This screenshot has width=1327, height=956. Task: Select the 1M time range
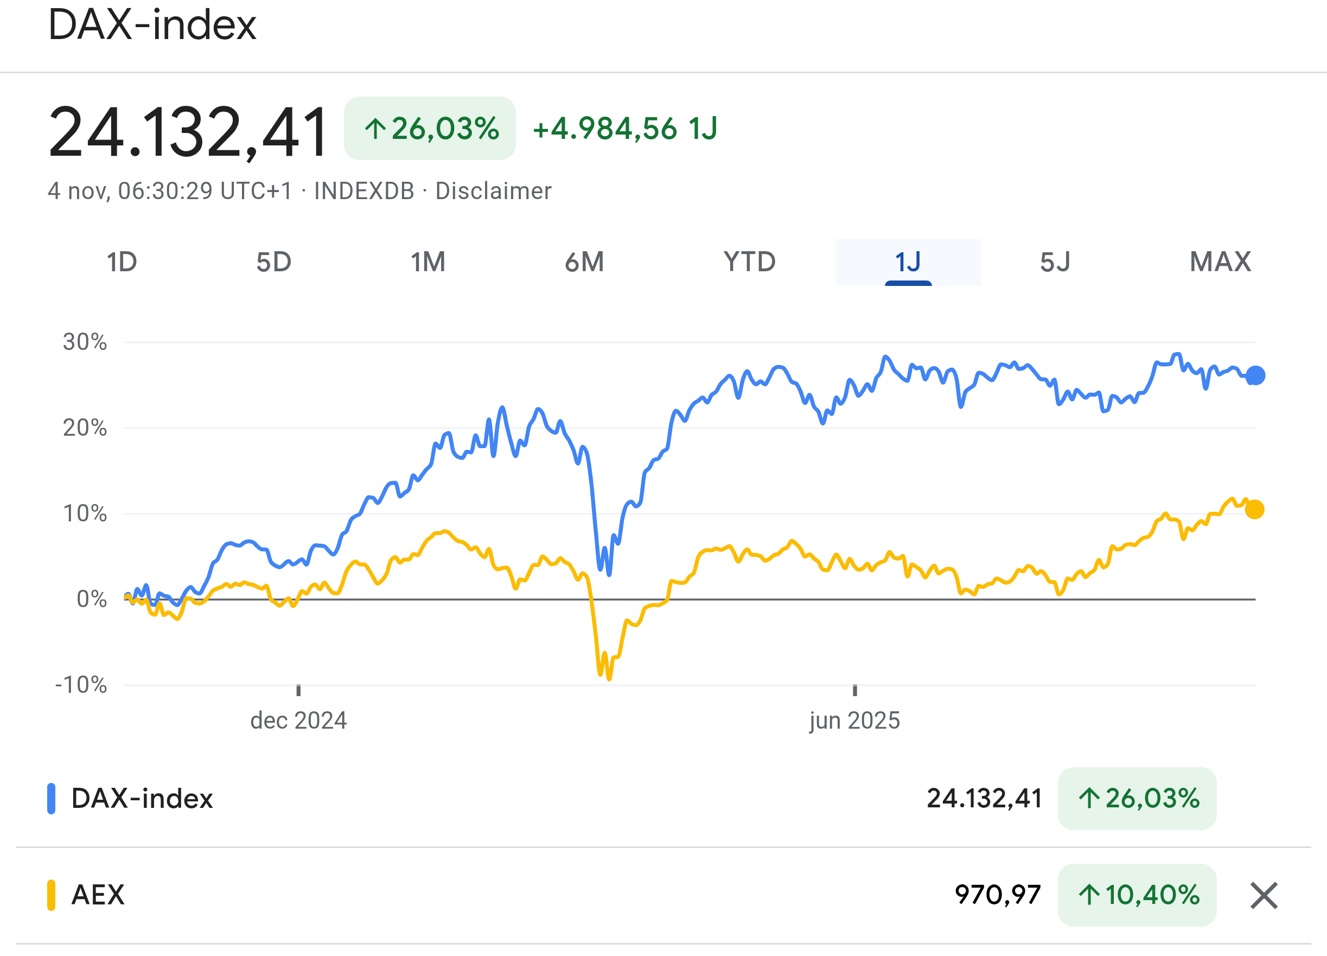(x=428, y=262)
